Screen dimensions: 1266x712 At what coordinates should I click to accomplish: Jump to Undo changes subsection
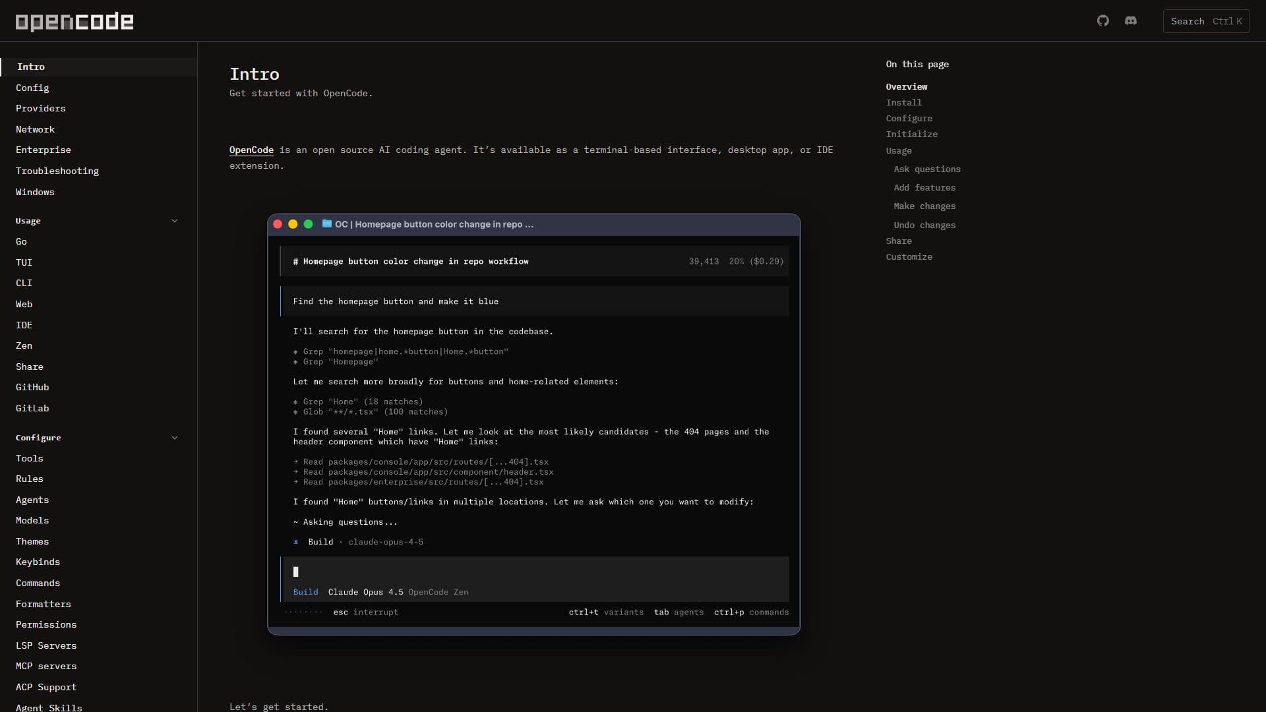point(924,225)
